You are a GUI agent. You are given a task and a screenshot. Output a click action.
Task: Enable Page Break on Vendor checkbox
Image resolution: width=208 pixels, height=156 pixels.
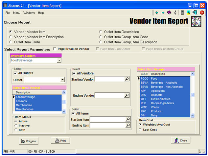pyautogui.click(x=55, y=49)
